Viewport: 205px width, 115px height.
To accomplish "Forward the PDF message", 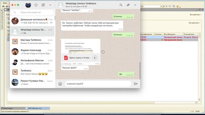I will (x=103, y=52).
